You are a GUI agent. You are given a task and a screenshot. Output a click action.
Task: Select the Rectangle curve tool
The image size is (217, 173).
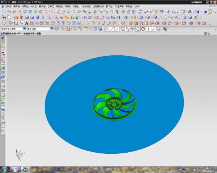[x=16, y=23]
